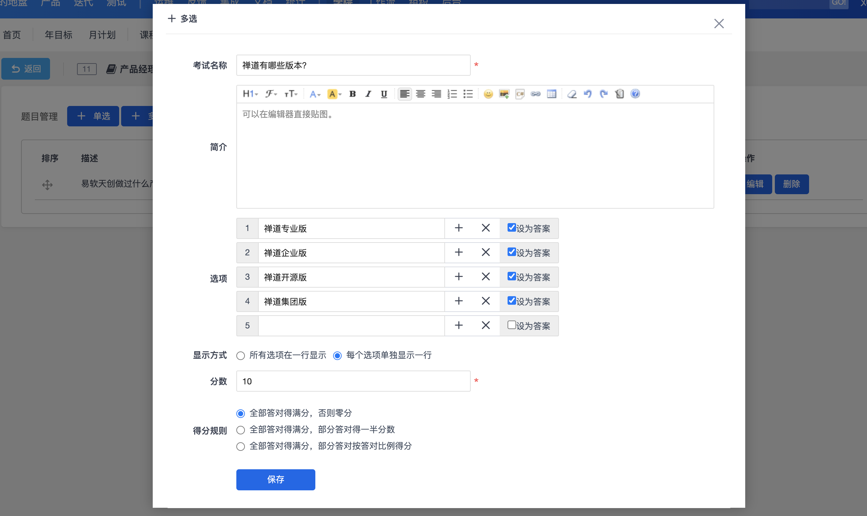Center align text in editor

[x=420, y=94]
